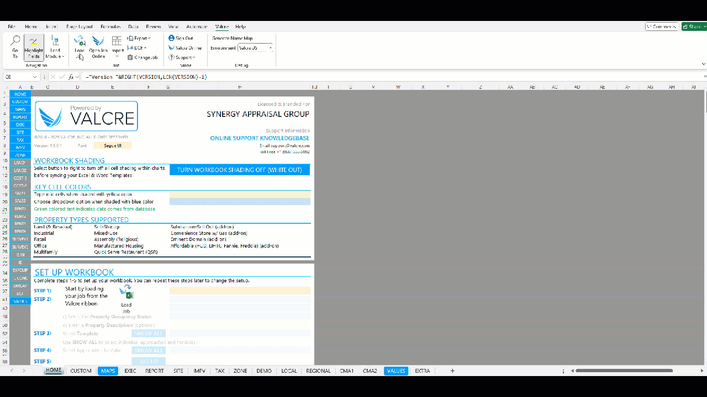Switch to the EXEC sheet tab
The height and width of the screenshot is (397, 707).
tap(130, 371)
